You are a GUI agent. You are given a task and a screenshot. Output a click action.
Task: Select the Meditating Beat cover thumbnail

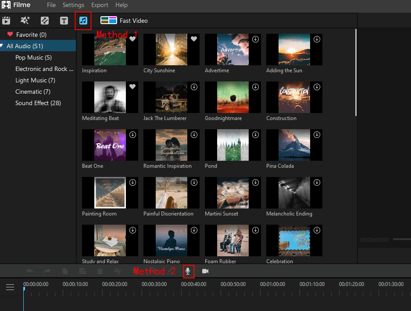pos(110,97)
